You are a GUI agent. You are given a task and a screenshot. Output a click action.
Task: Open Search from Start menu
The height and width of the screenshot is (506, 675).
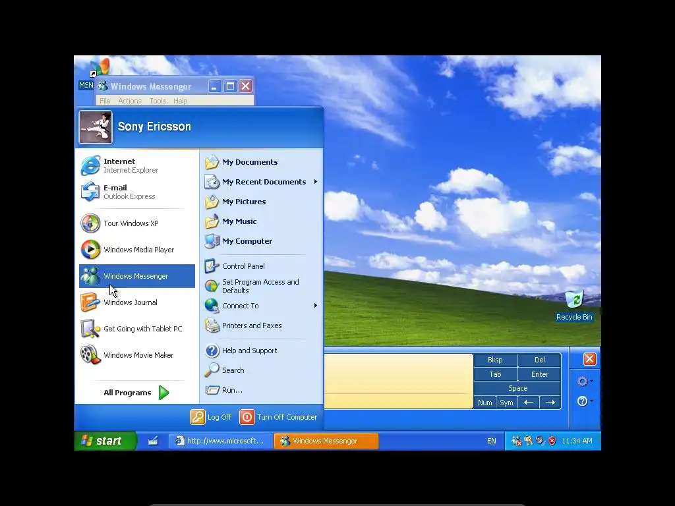click(x=262, y=370)
